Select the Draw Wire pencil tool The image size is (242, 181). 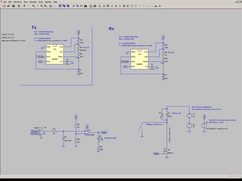(x=100, y=6)
